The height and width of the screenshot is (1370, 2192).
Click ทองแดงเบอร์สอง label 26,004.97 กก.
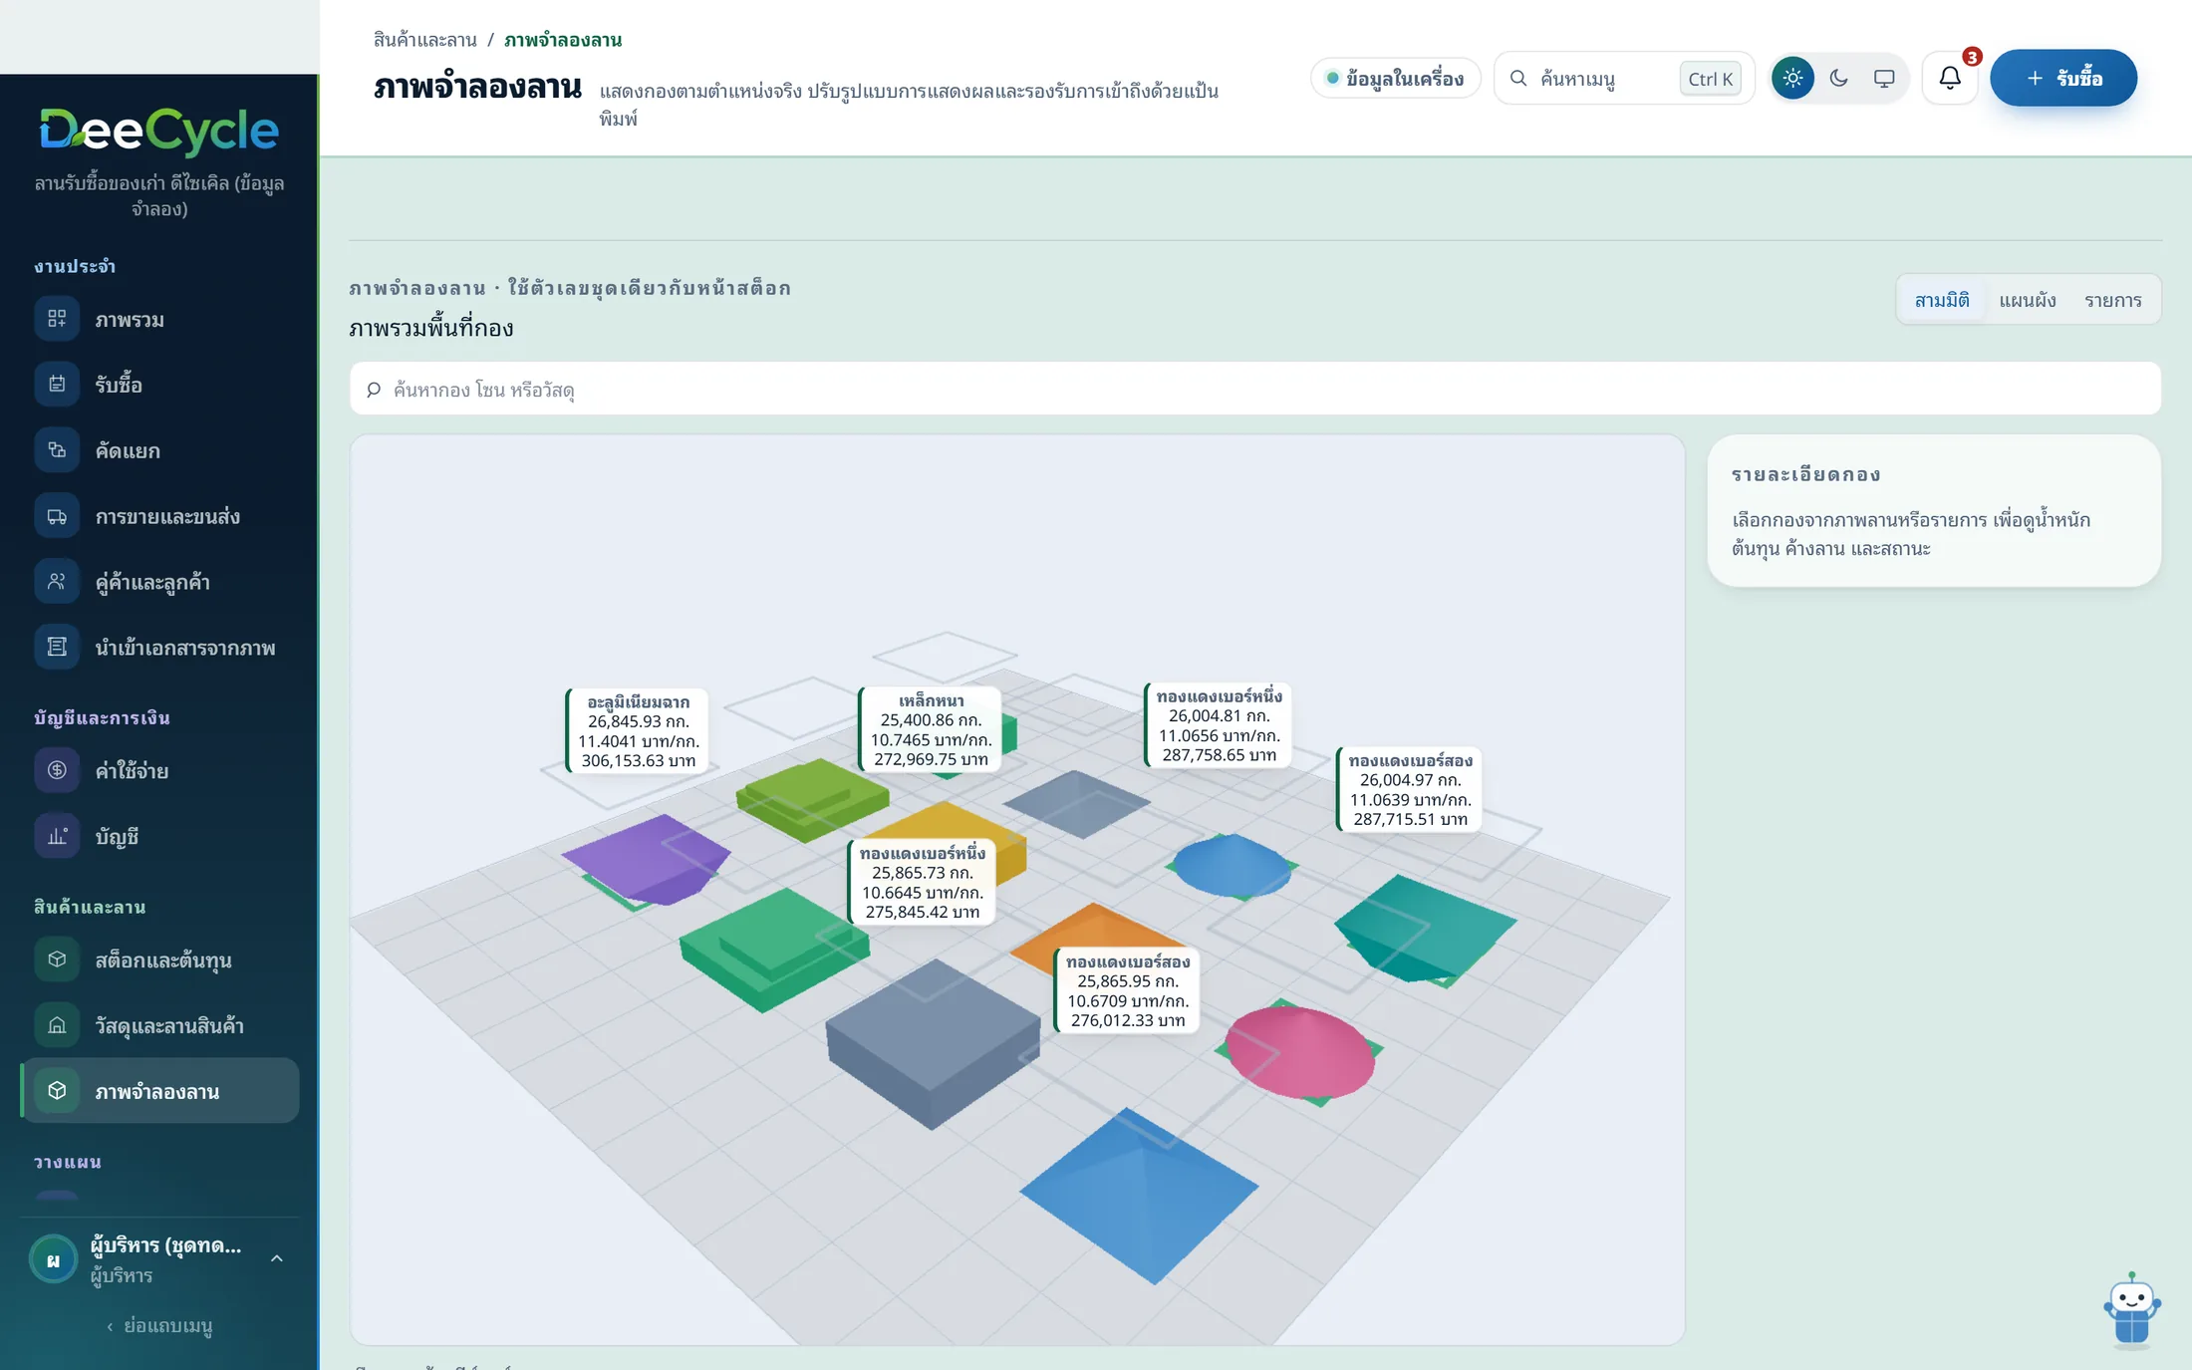(1411, 789)
